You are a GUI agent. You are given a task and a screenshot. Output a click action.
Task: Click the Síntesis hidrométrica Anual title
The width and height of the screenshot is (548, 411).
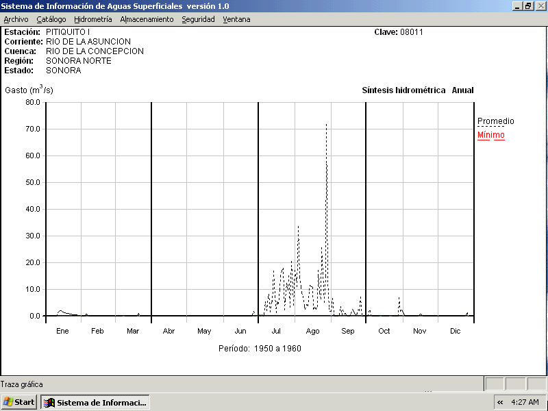(417, 90)
